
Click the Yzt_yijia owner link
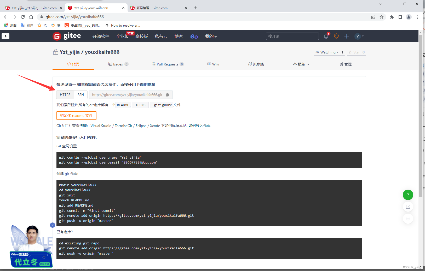pyautogui.click(x=70, y=52)
